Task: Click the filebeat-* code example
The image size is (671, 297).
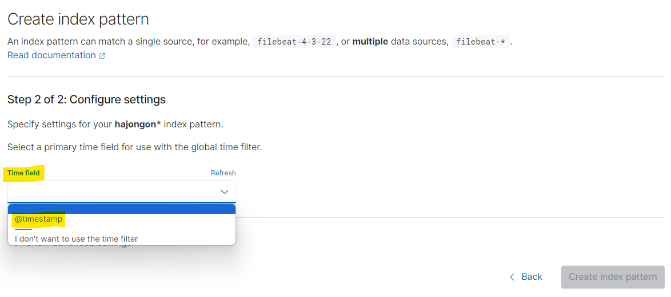Action: point(480,42)
